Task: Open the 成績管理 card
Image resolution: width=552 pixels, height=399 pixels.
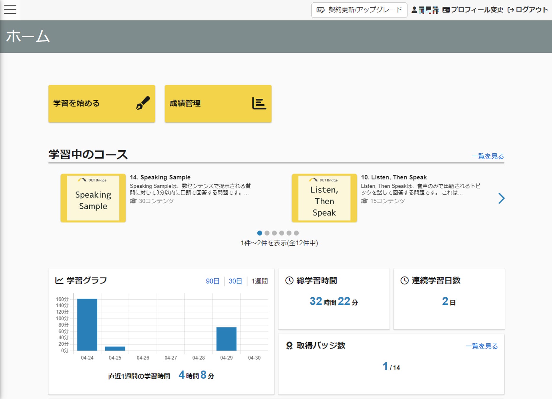Action: pyautogui.click(x=218, y=104)
